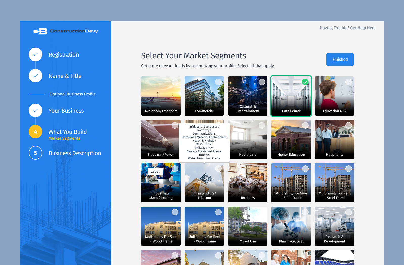Image resolution: width=404 pixels, height=265 pixels.
Task: Select Multifamily For Rent Steel Frame card
Action: 335,183
